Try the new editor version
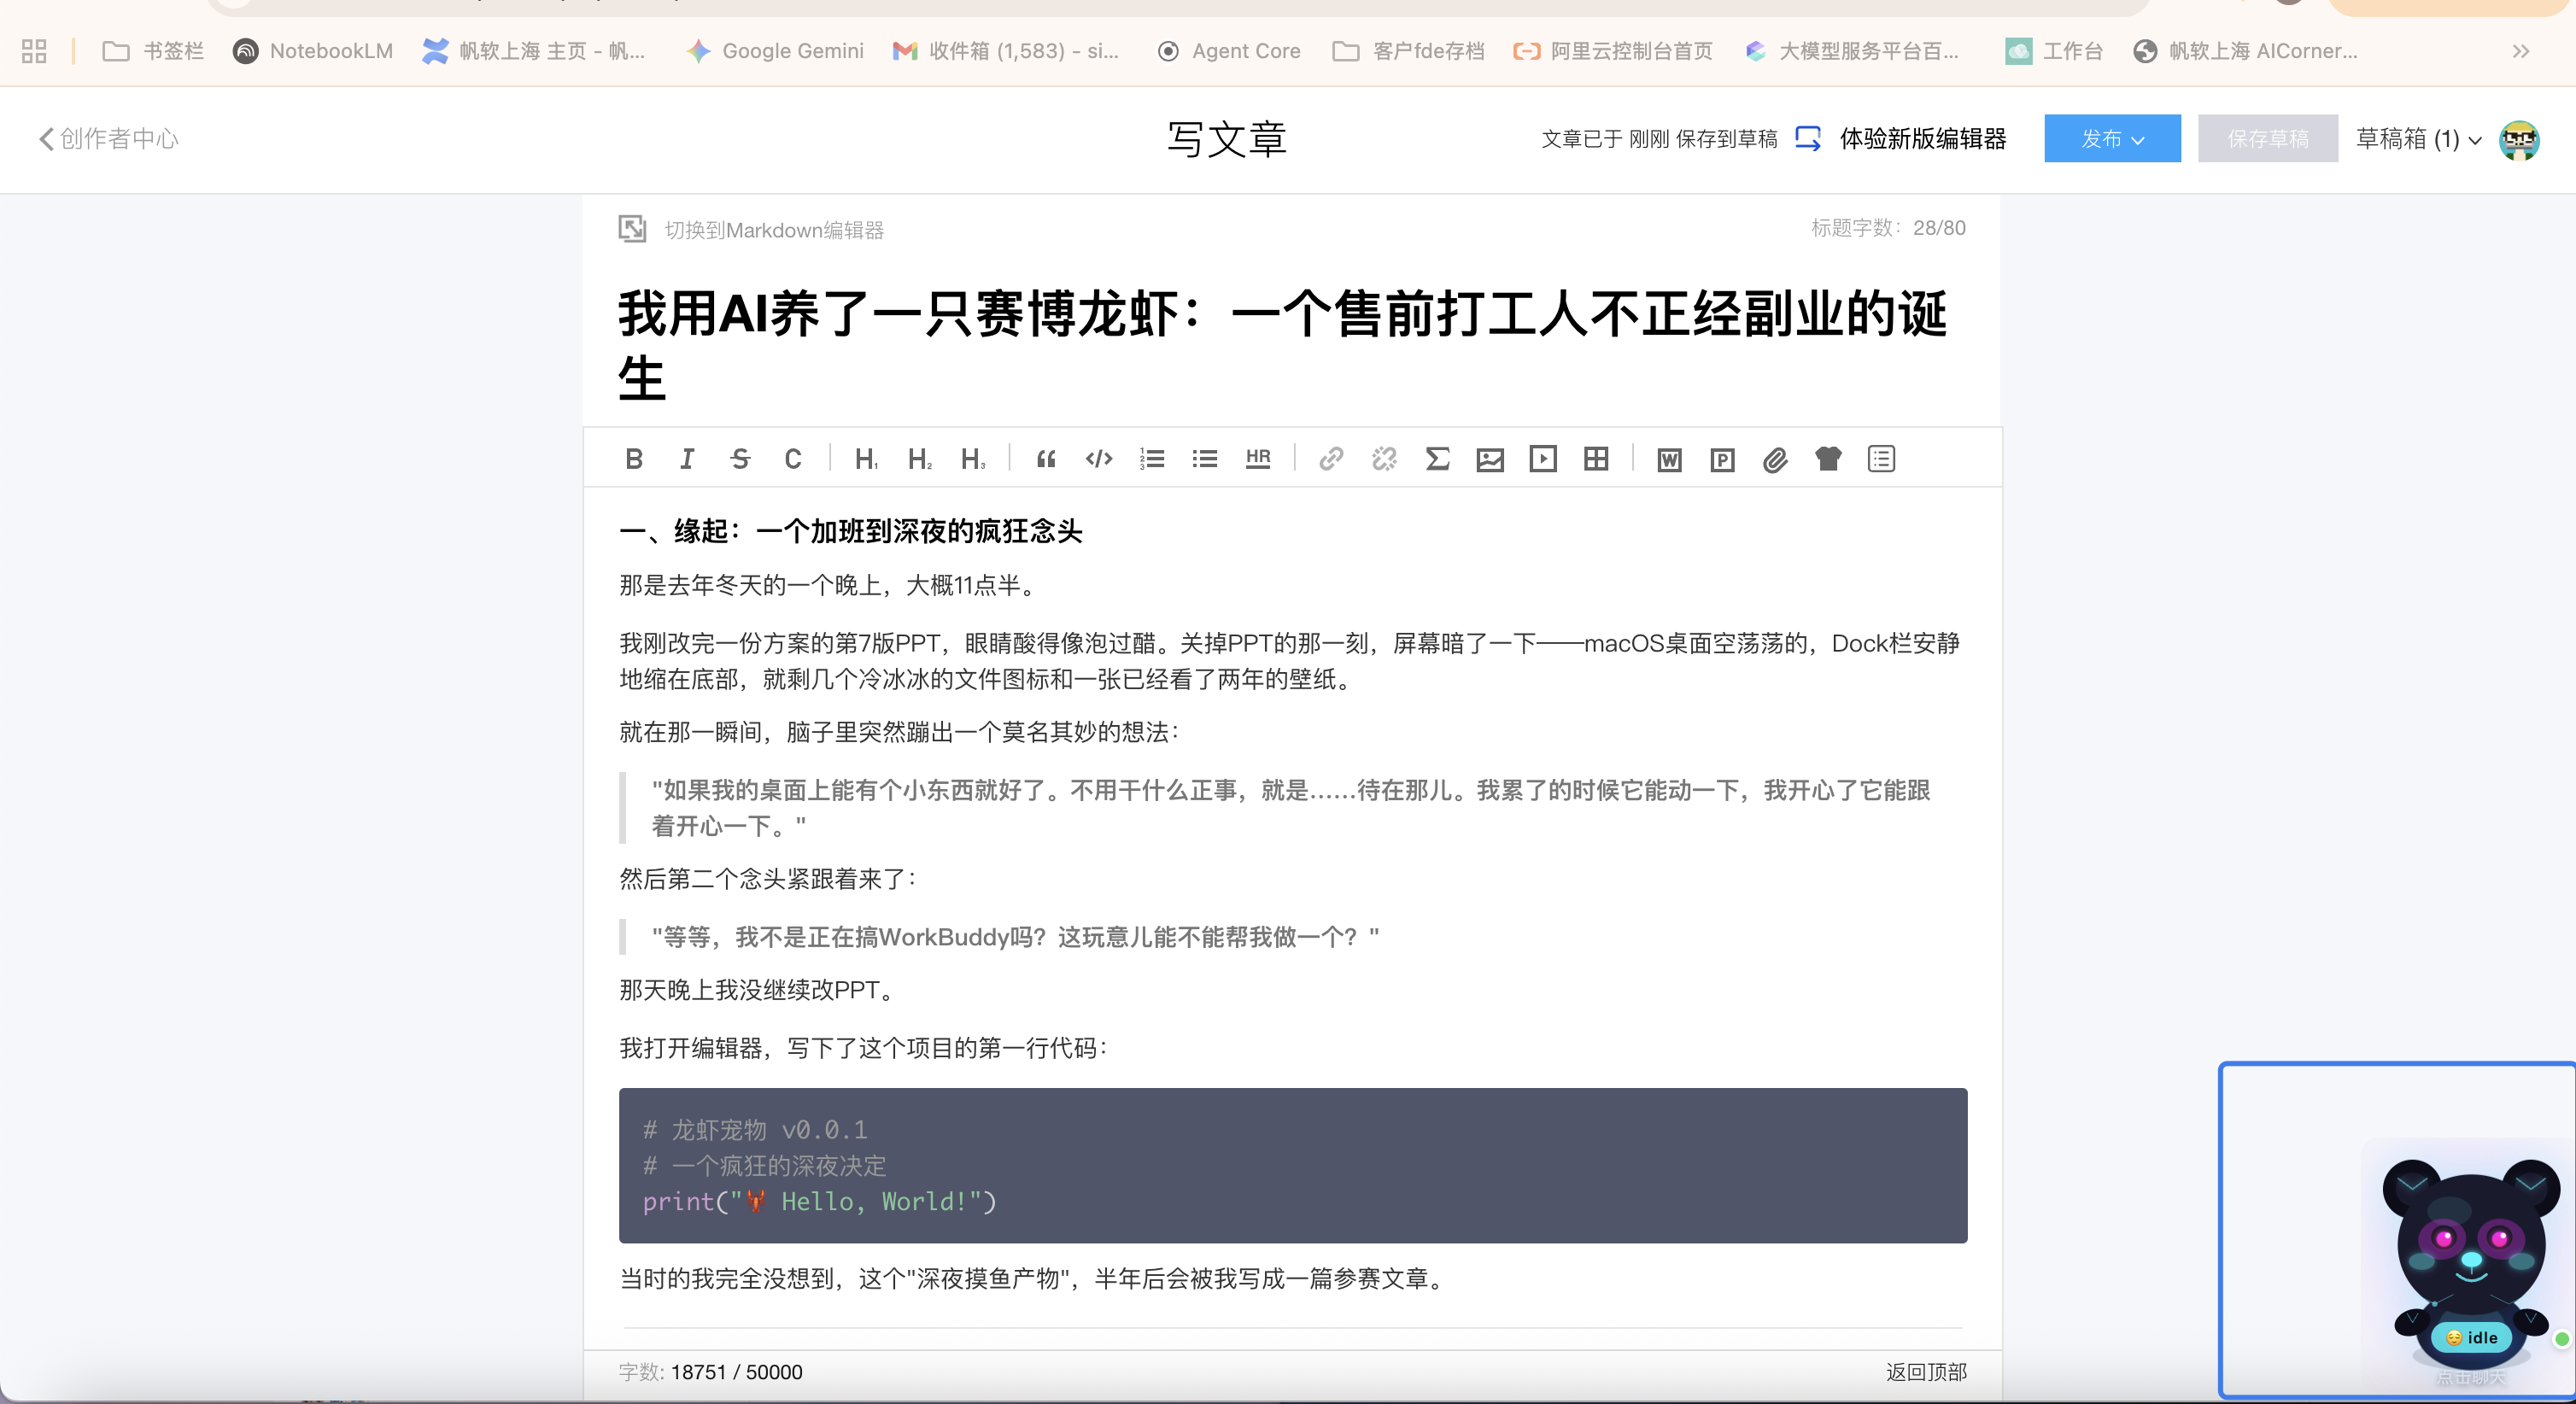The image size is (2576, 1404). pos(1921,139)
